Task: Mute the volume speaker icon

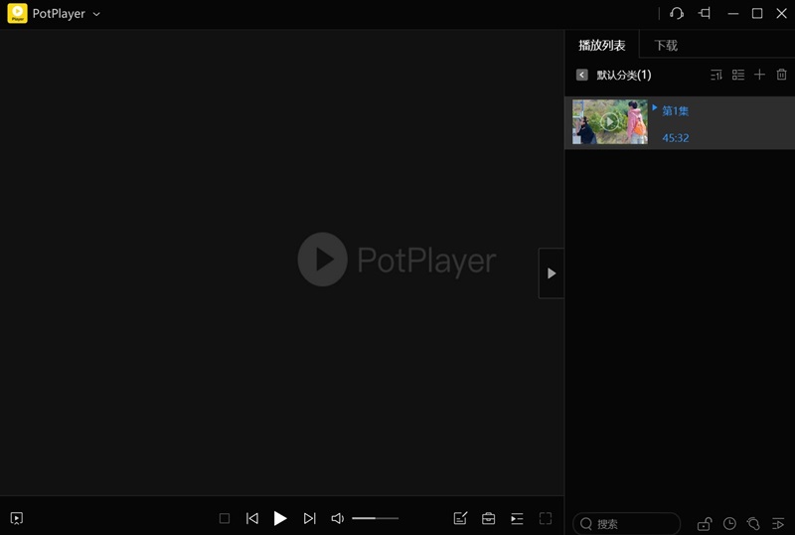Action: [x=337, y=518]
